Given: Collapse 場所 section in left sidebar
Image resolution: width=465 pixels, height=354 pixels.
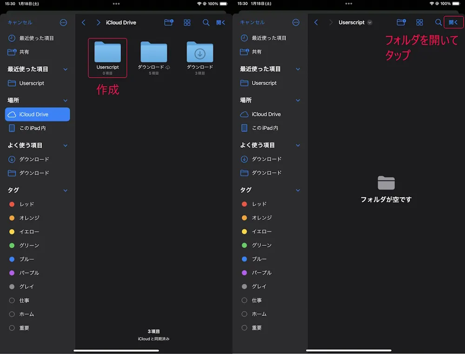Looking at the screenshot, I should (66, 100).
